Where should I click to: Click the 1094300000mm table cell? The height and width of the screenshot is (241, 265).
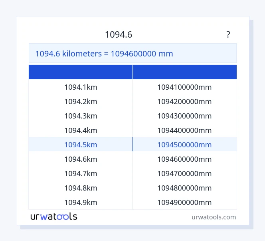pyautogui.click(x=184, y=116)
